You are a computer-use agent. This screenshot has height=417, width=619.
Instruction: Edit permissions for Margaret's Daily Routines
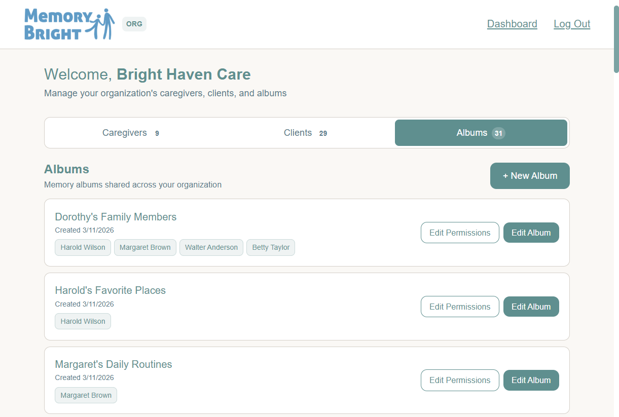[x=460, y=380]
